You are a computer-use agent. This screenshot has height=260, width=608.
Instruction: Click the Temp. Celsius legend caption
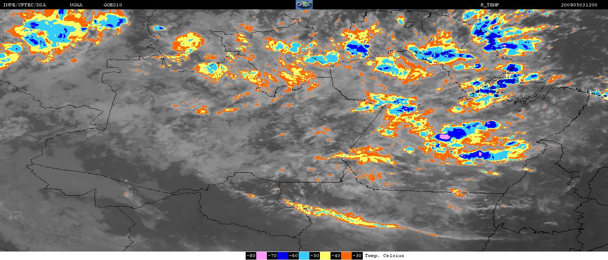pos(385,256)
